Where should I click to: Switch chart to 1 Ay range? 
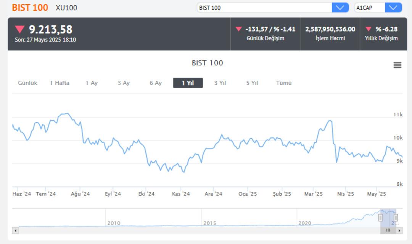coord(92,83)
